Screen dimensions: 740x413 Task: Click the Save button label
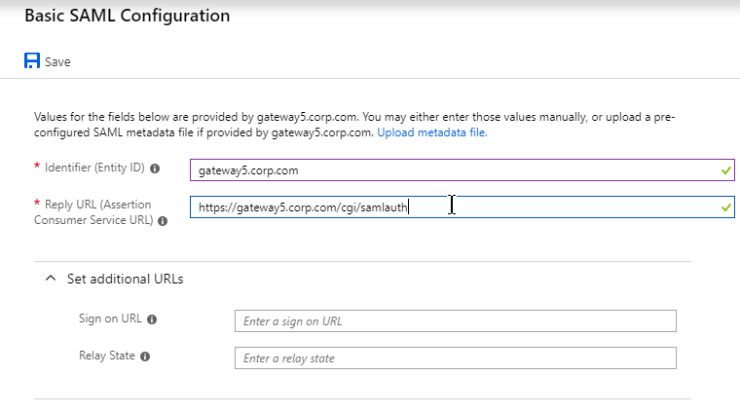[x=57, y=61]
